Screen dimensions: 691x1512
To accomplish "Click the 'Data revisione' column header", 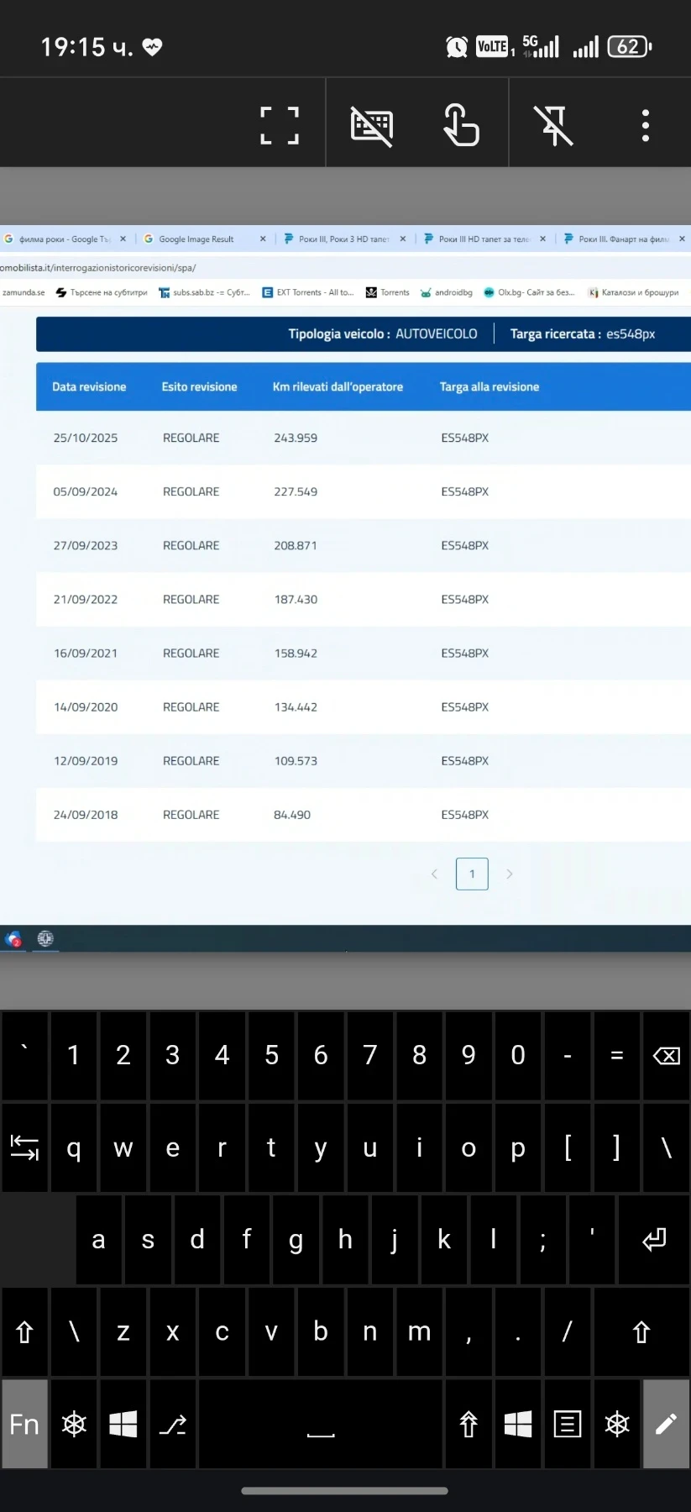I will click(x=89, y=387).
